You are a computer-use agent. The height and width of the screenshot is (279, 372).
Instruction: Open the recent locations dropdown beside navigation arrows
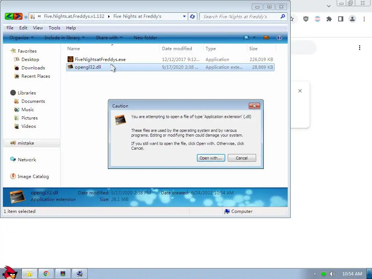click(x=26, y=17)
